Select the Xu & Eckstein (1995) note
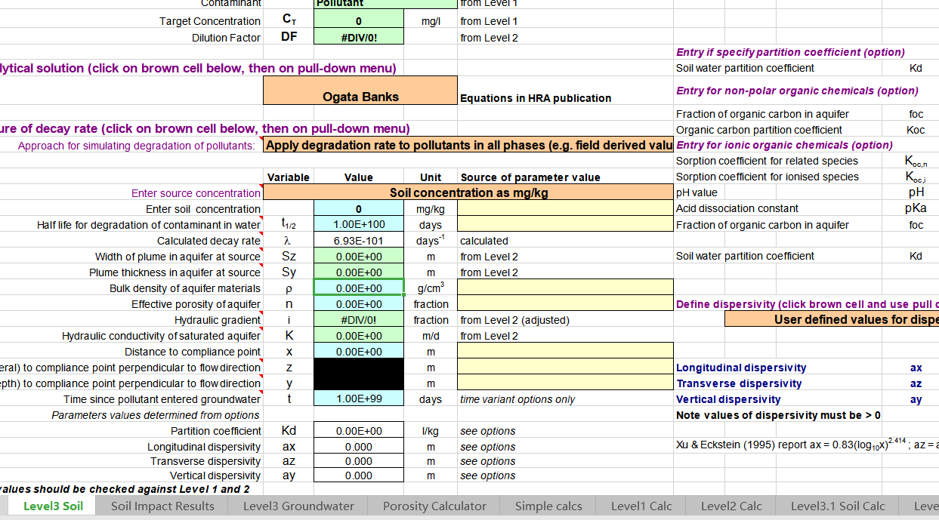 click(808, 445)
